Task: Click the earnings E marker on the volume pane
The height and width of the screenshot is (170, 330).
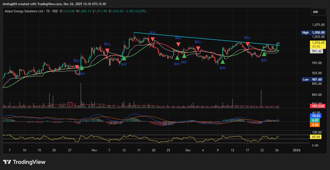Action: 70,104
